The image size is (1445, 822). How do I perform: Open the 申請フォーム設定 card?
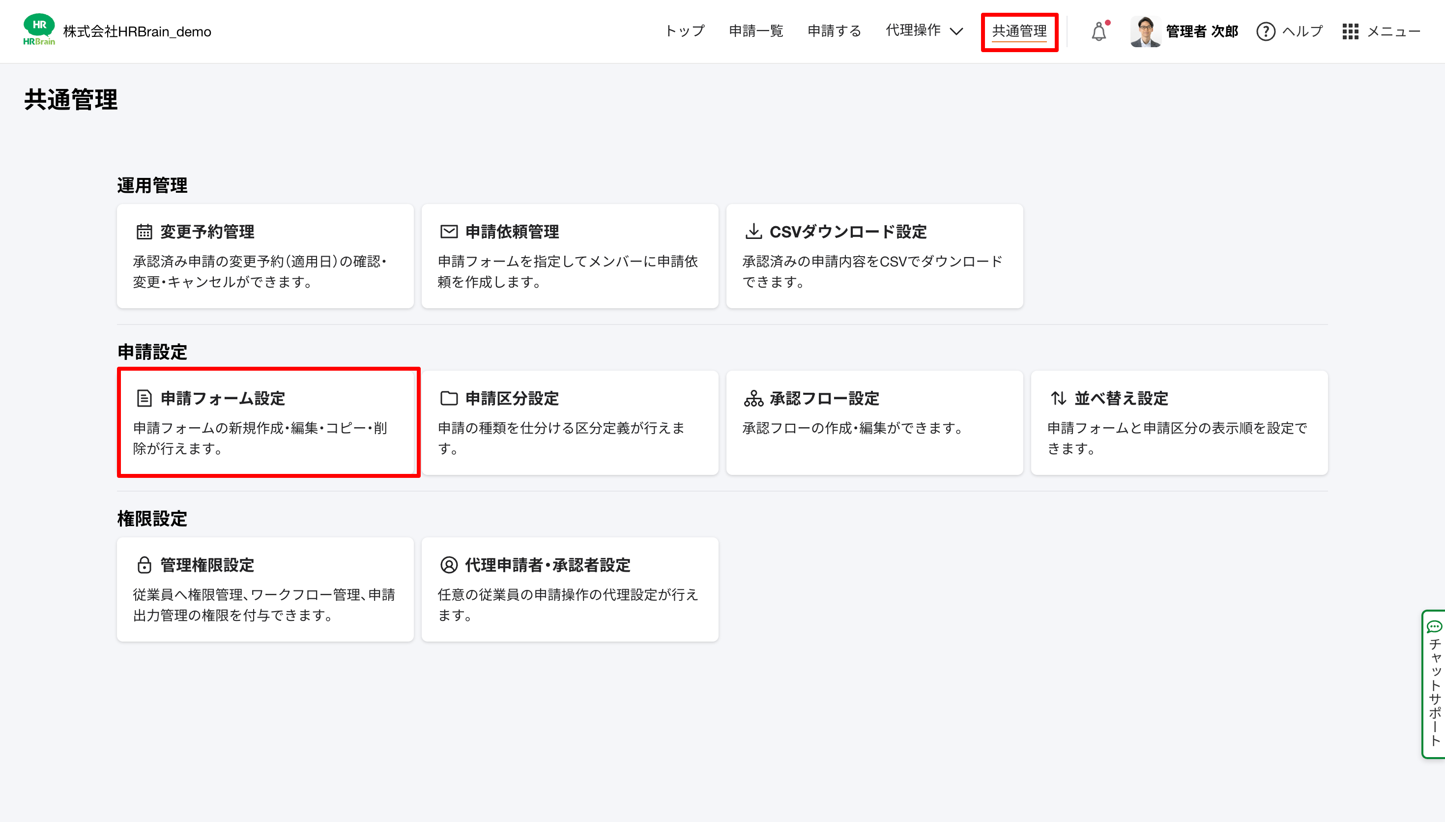click(268, 422)
